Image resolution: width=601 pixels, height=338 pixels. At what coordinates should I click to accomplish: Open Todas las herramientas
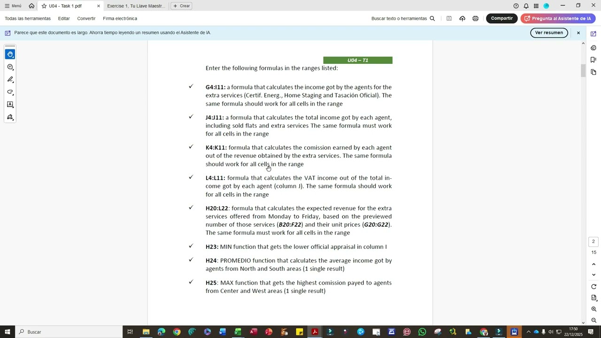[x=28, y=18]
